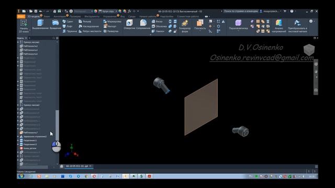Viewport: 335px width, 188px height.
Task: Select the Вращение (Revolve) tool
Action: (55, 25)
